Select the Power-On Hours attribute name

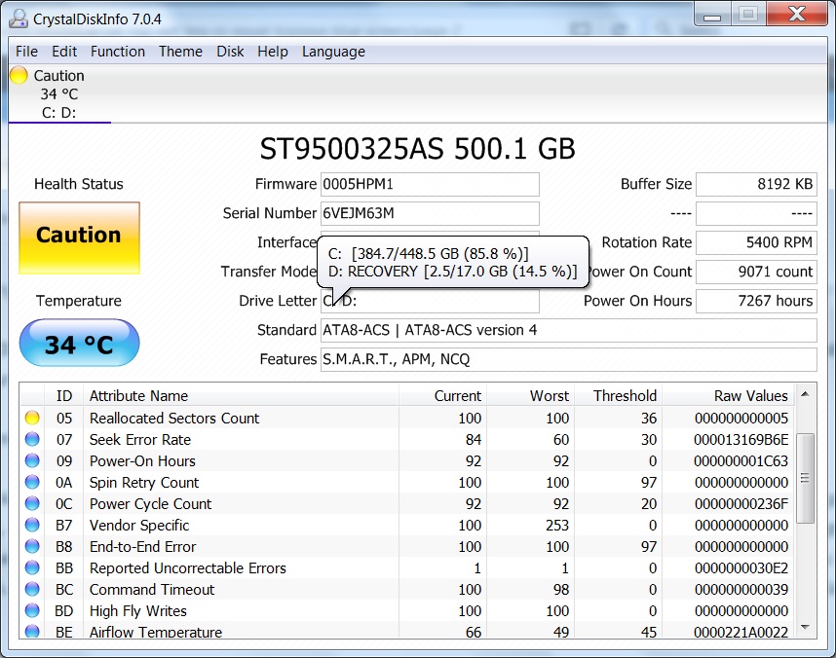point(142,460)
